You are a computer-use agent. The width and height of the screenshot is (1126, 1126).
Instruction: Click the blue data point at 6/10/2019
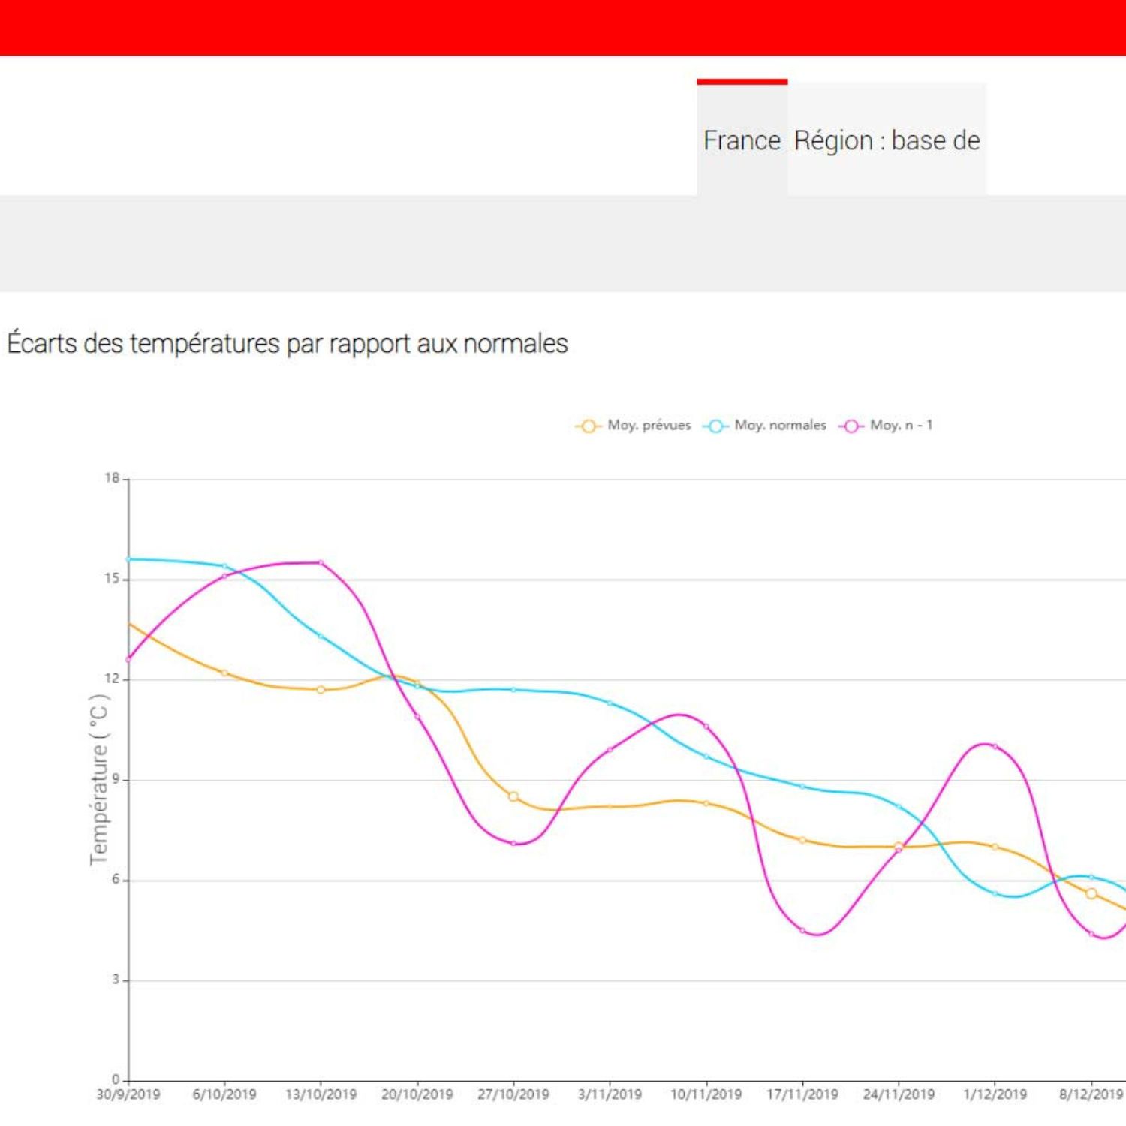pyautogui.click(x=224, y=566)
